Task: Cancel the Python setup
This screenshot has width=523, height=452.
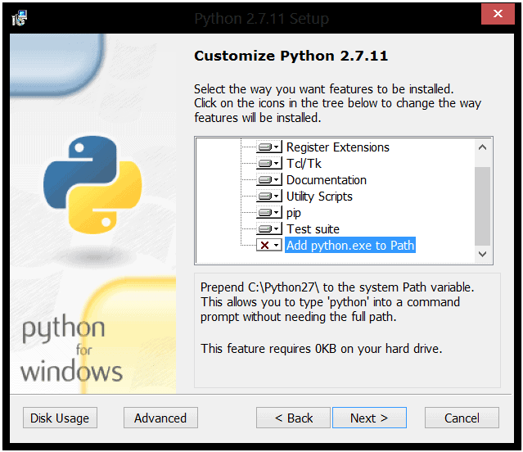Action: (462, 418)
